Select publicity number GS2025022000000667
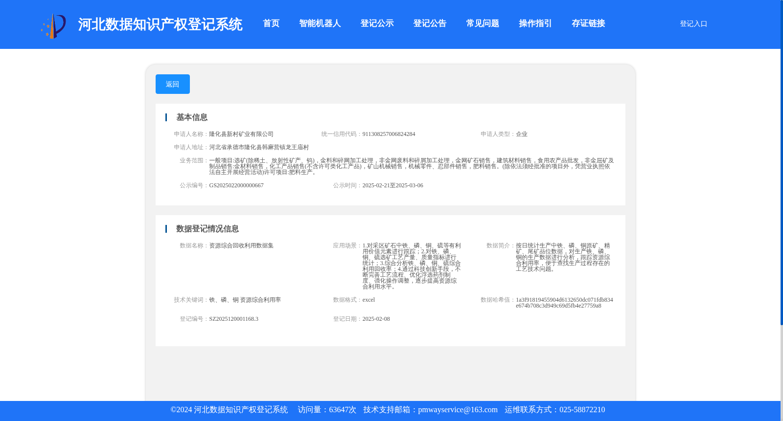Viewport: 783px width, 421px height. coord(236,185)
